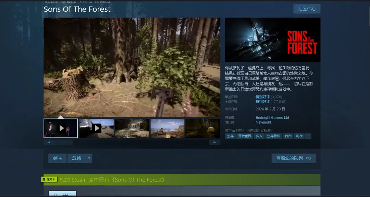Image resolution: width=370 pixels, height=197 pixels.
Task: Click the 关注 follow button
Action: [x=57, y=158]
